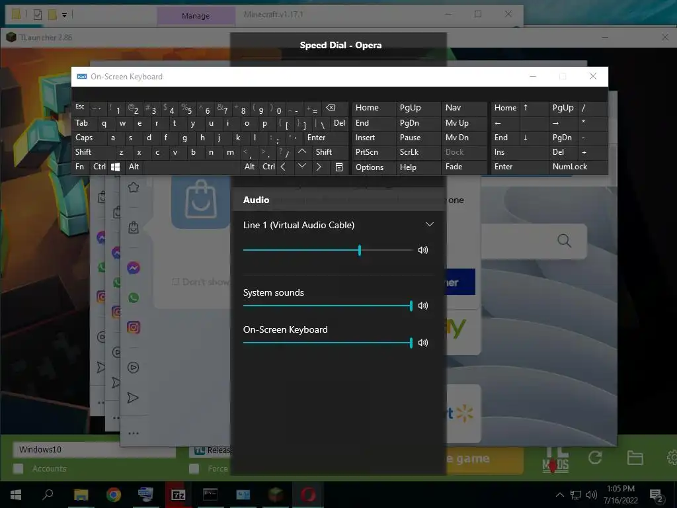Viewport: 677px width, 508px height.
Task: Mute the Line 1 Virtual Audio Cable output
Action: point(422,250)
